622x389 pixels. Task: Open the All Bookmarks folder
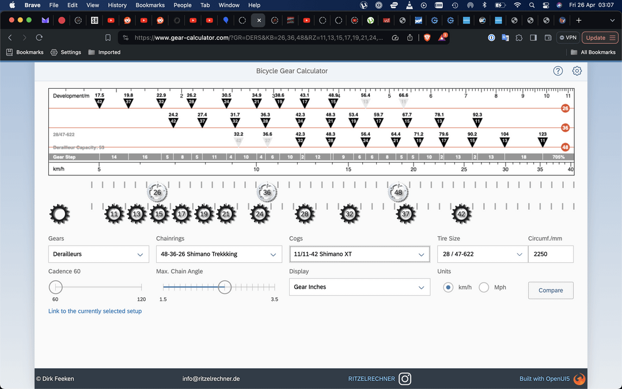[593, 52]
